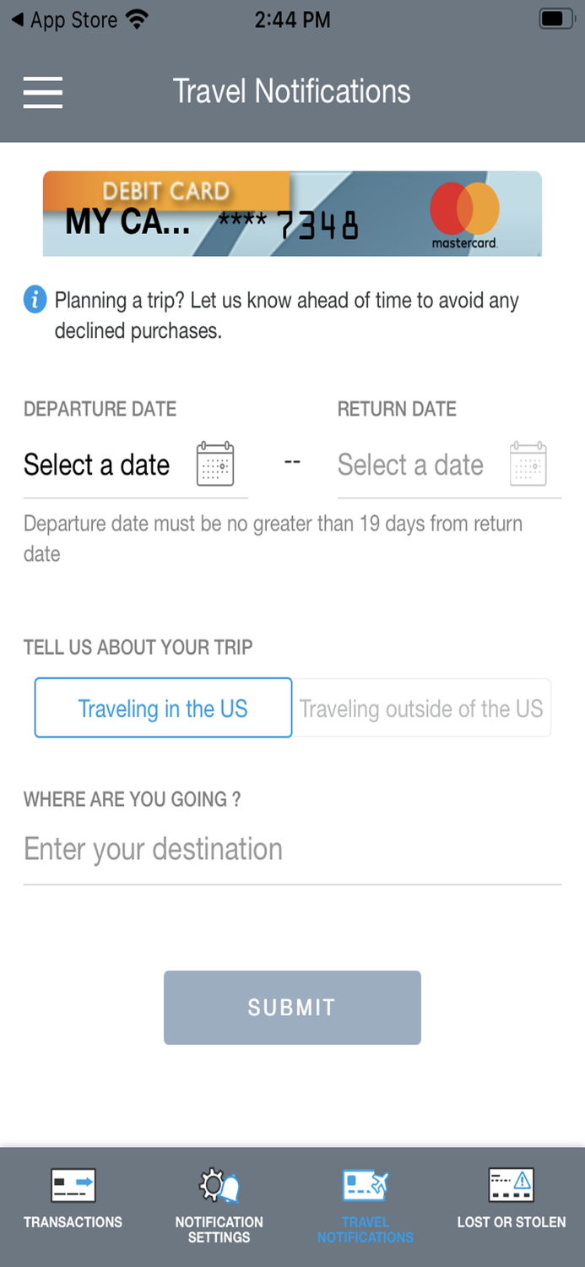Screen dimensions: 585x1267
Task: Open the Lost or Stolen card icon
Action: [511, 1185]
